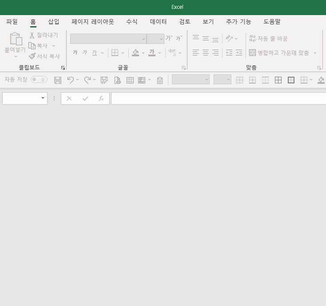Switch to the Page Layout (페이지 레이아웃) tab
The height and width of the screenshot is (306, 326).
pos(93,22)
